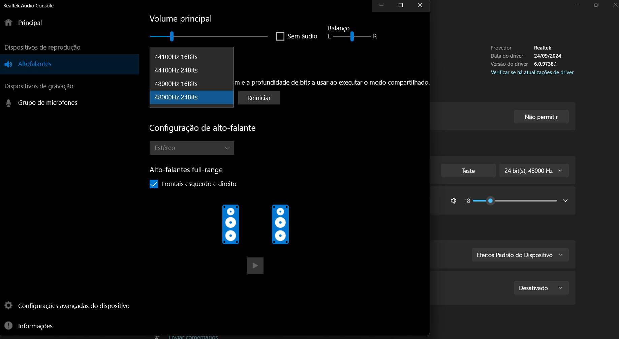Click the Dispositivos de reprodução heading
This screenshot has width=619, height=339.
pos(42,47)
